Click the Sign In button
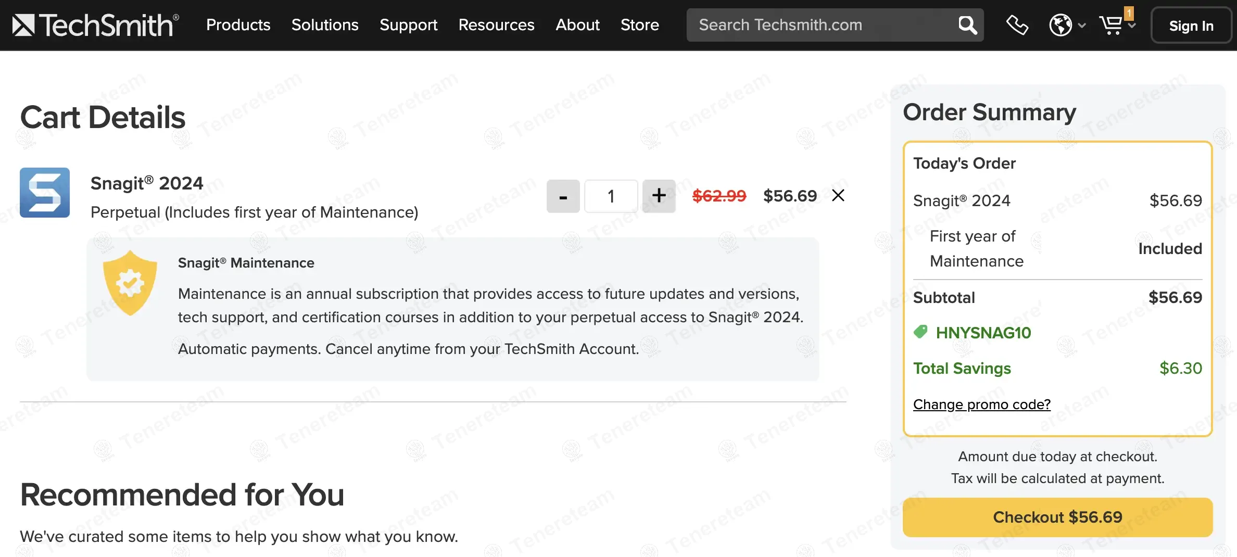 [1191, 26]
